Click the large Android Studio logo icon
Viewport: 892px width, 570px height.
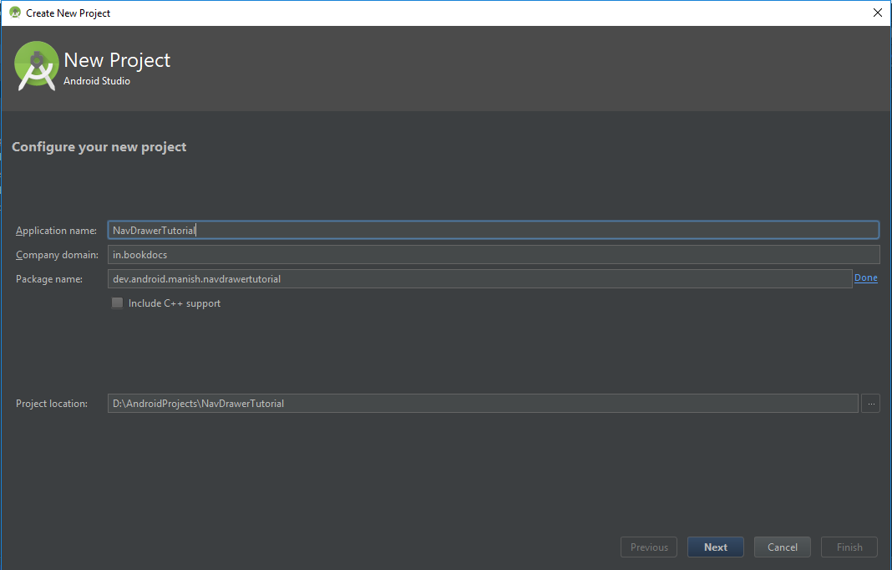click(x=37, y=66)
